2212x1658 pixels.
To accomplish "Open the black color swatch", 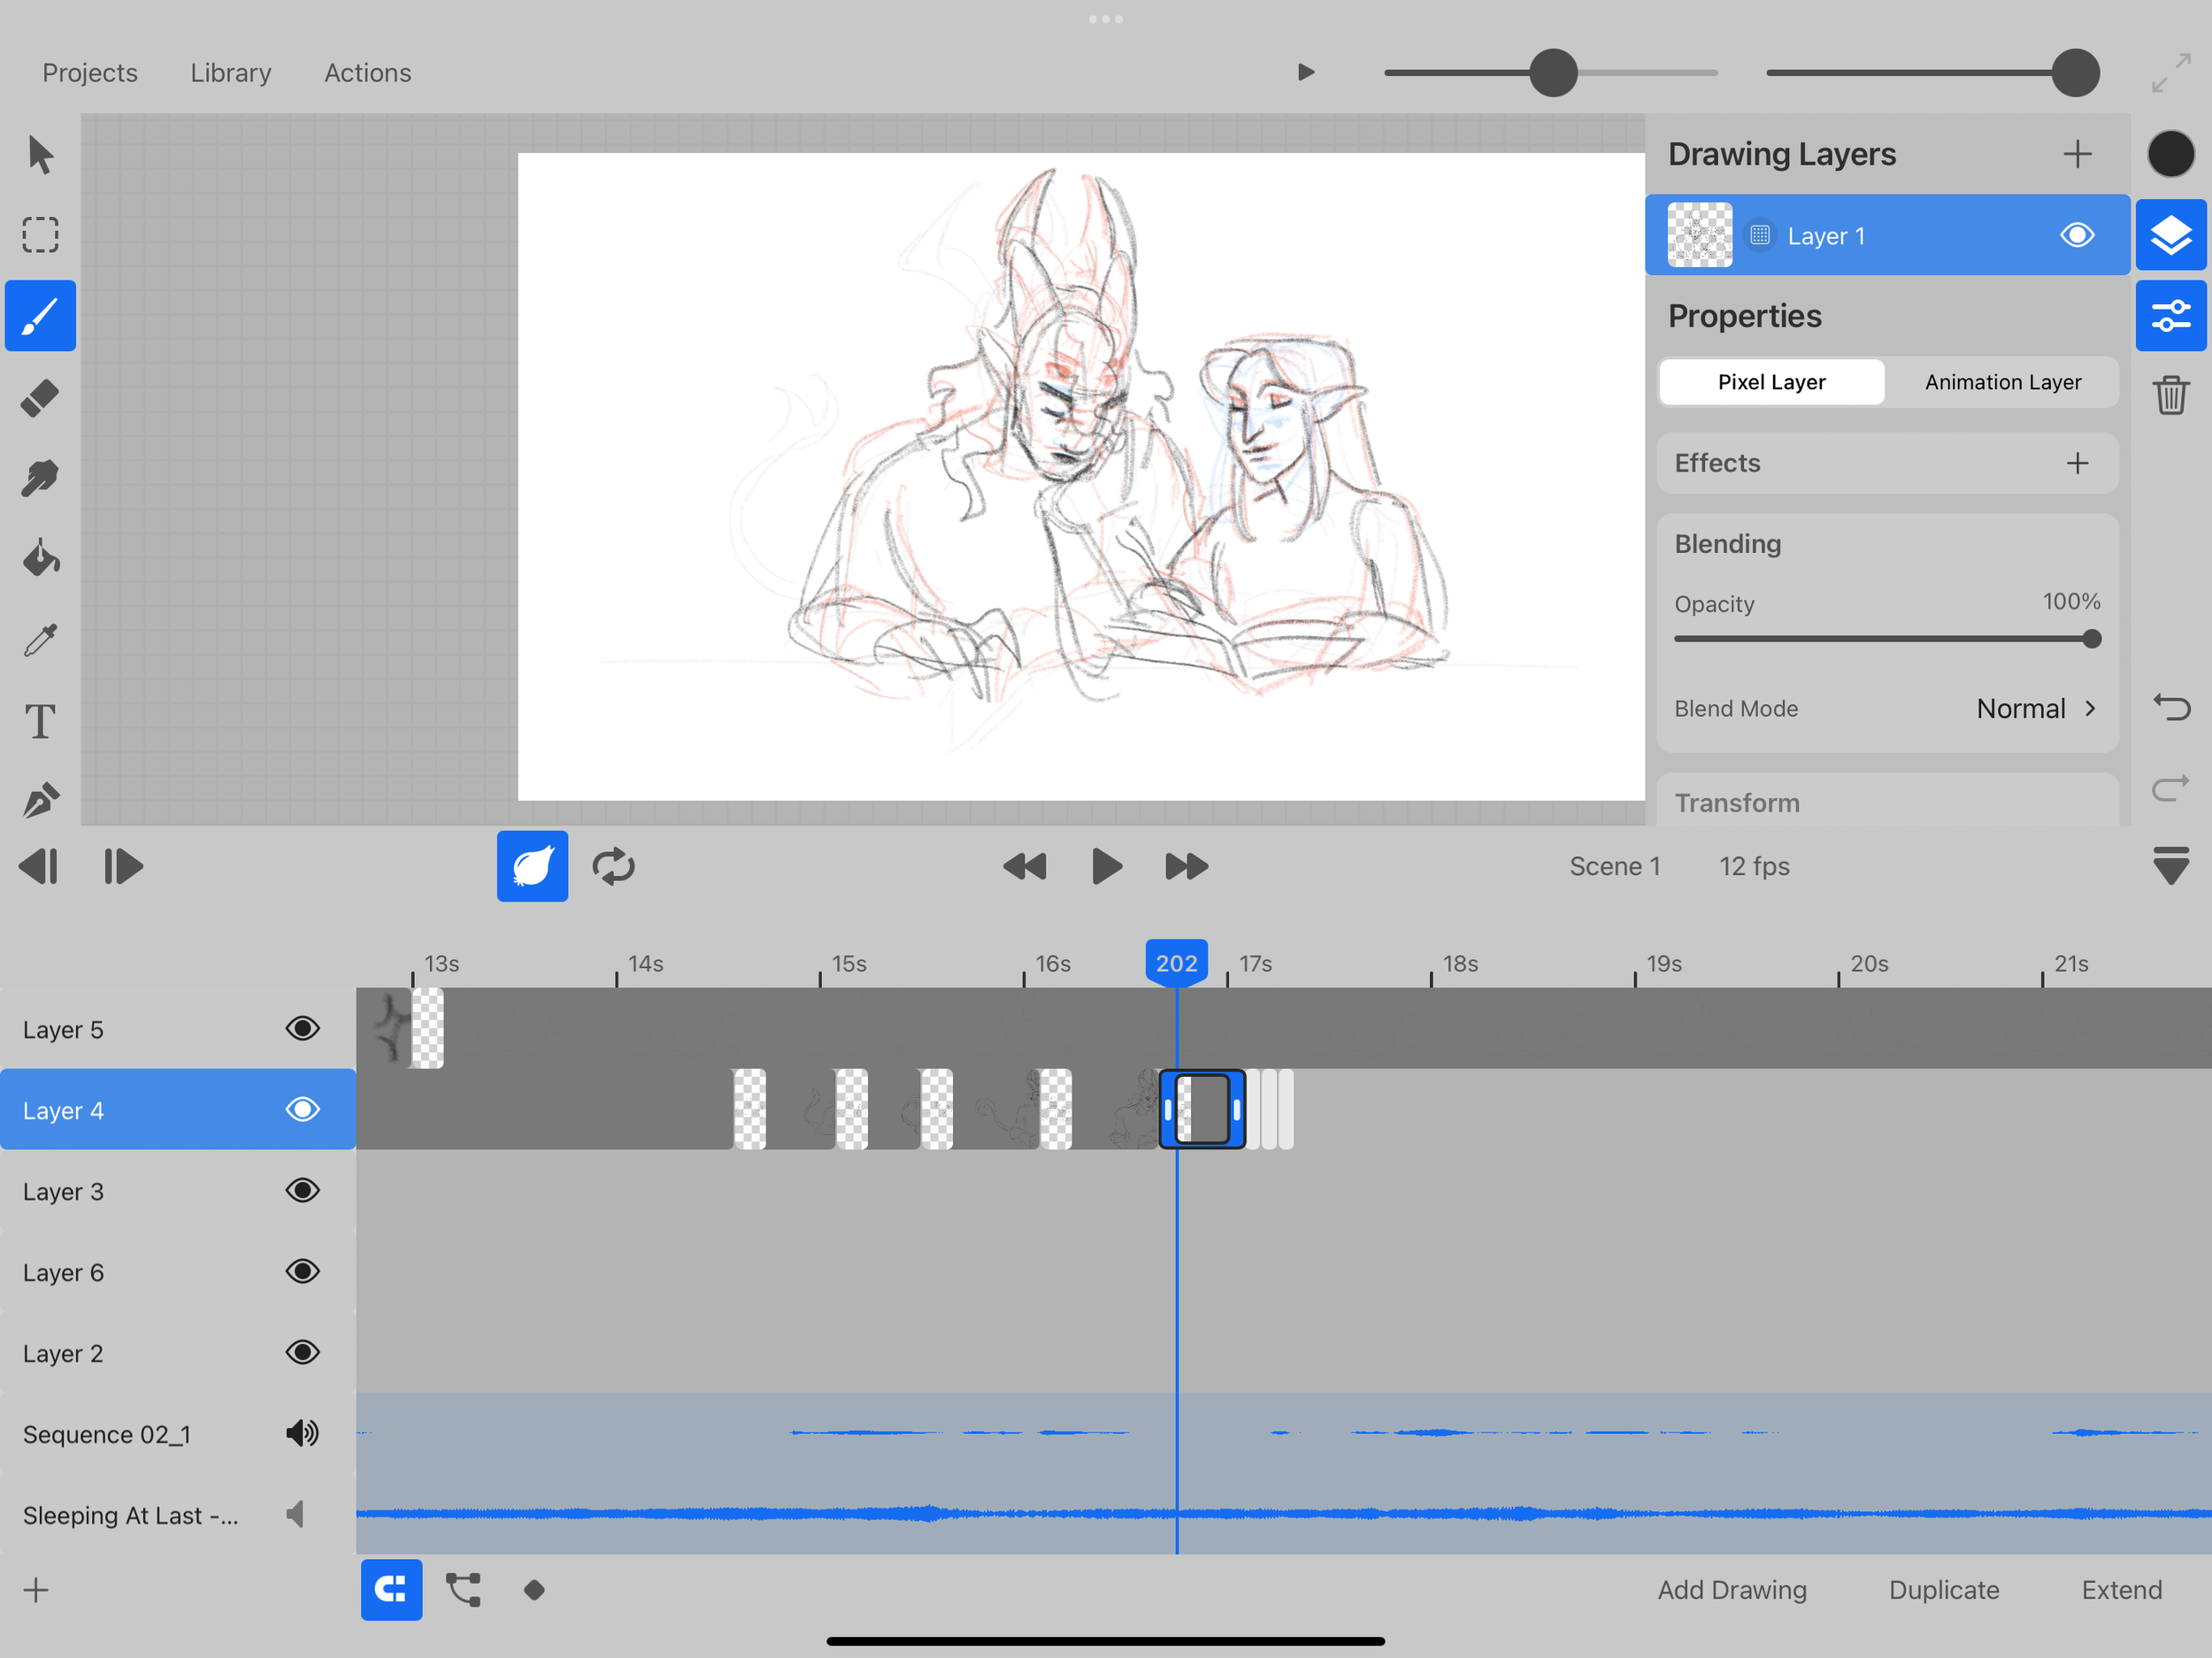I will [x=2170, y=155].
